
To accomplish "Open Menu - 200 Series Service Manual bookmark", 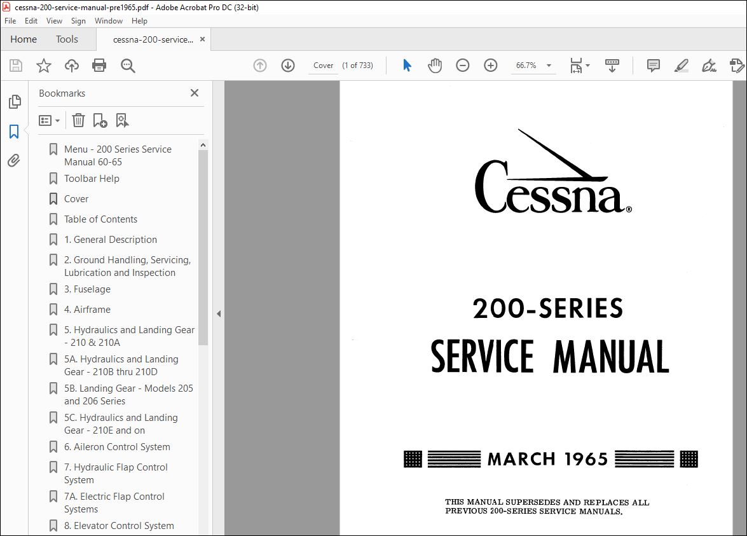I will (118, 155).
